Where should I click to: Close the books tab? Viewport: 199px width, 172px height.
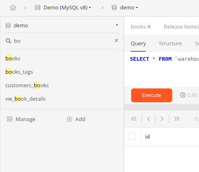pos(149,26)
